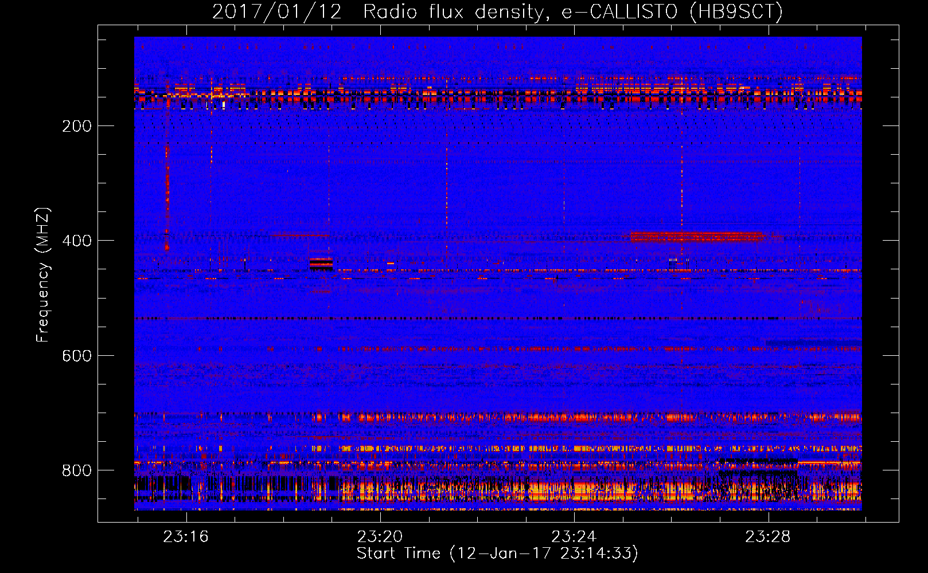This screenshot has height=573, width=928.
Task: Click the 200 frequency tick label
Action: 77,126
